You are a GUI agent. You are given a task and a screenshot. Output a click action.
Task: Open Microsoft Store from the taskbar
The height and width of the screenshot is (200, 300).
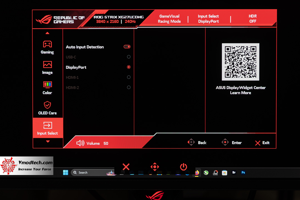pyautogui.click(x=225, y=173)
